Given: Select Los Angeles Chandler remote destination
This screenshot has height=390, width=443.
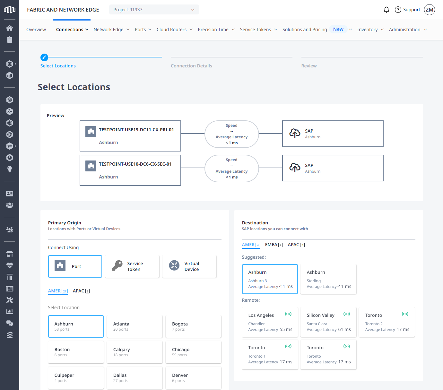Looking at the screenshot, I should pos(270,322).
